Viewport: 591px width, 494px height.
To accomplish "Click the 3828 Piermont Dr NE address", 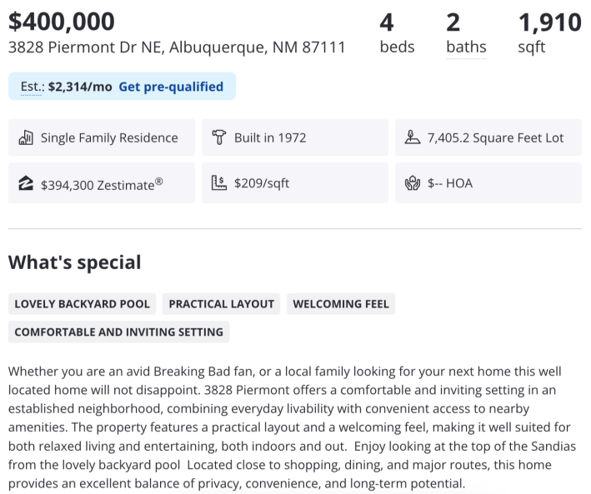I will (x=177, y=47).
